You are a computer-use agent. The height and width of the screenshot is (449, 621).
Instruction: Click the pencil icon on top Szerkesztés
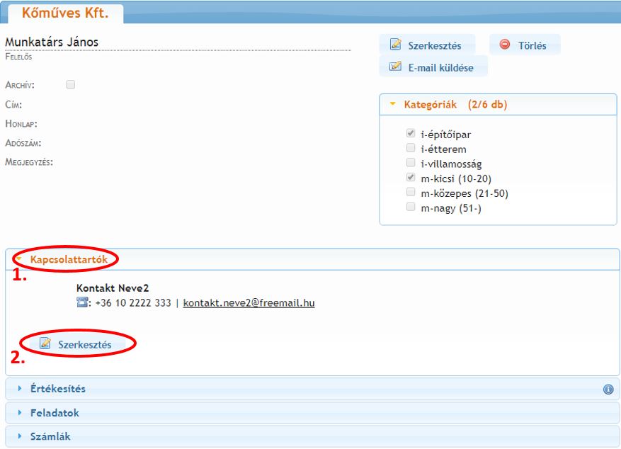click(396, 45)
